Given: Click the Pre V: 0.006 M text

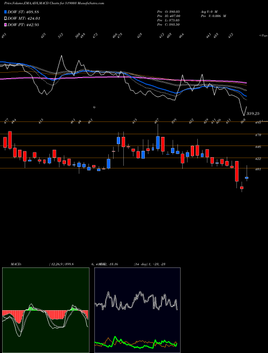Looking at the screenshot, I should point(213,16).
